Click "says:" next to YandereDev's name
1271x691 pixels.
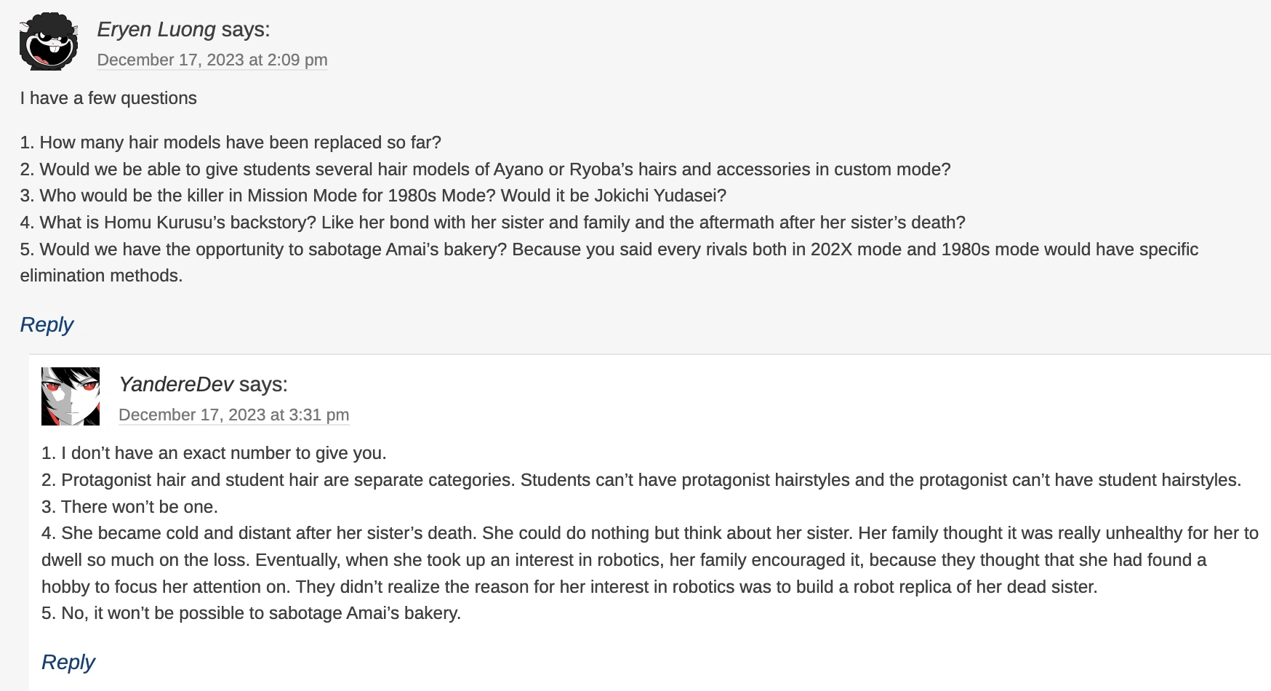tap(263, 384)
